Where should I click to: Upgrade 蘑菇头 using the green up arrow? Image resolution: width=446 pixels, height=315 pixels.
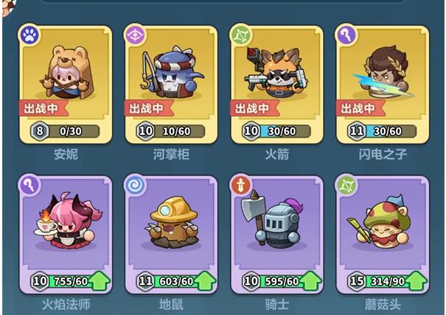tap(417, 280)
